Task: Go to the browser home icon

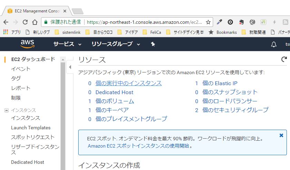Action: click(x=35, y=22)
